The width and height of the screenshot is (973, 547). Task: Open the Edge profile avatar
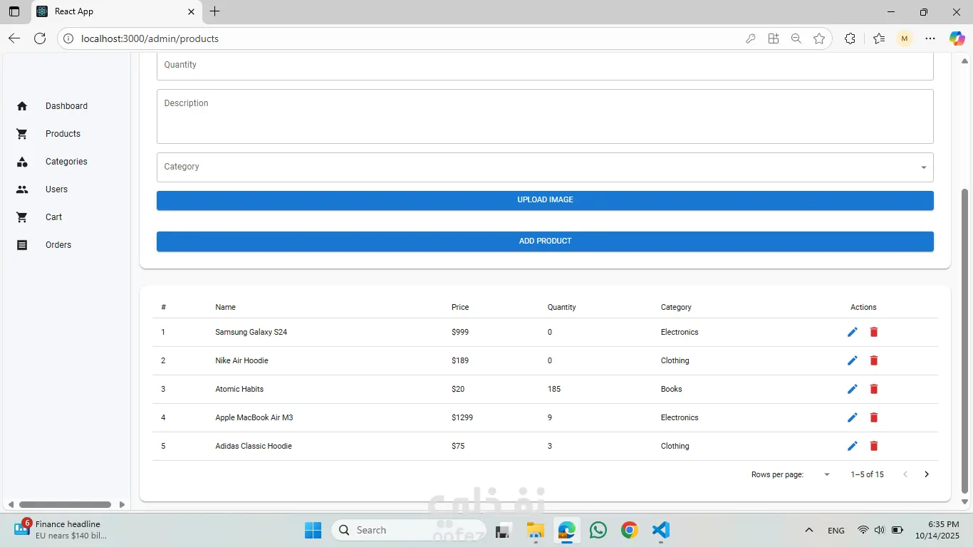coord(905,38)
